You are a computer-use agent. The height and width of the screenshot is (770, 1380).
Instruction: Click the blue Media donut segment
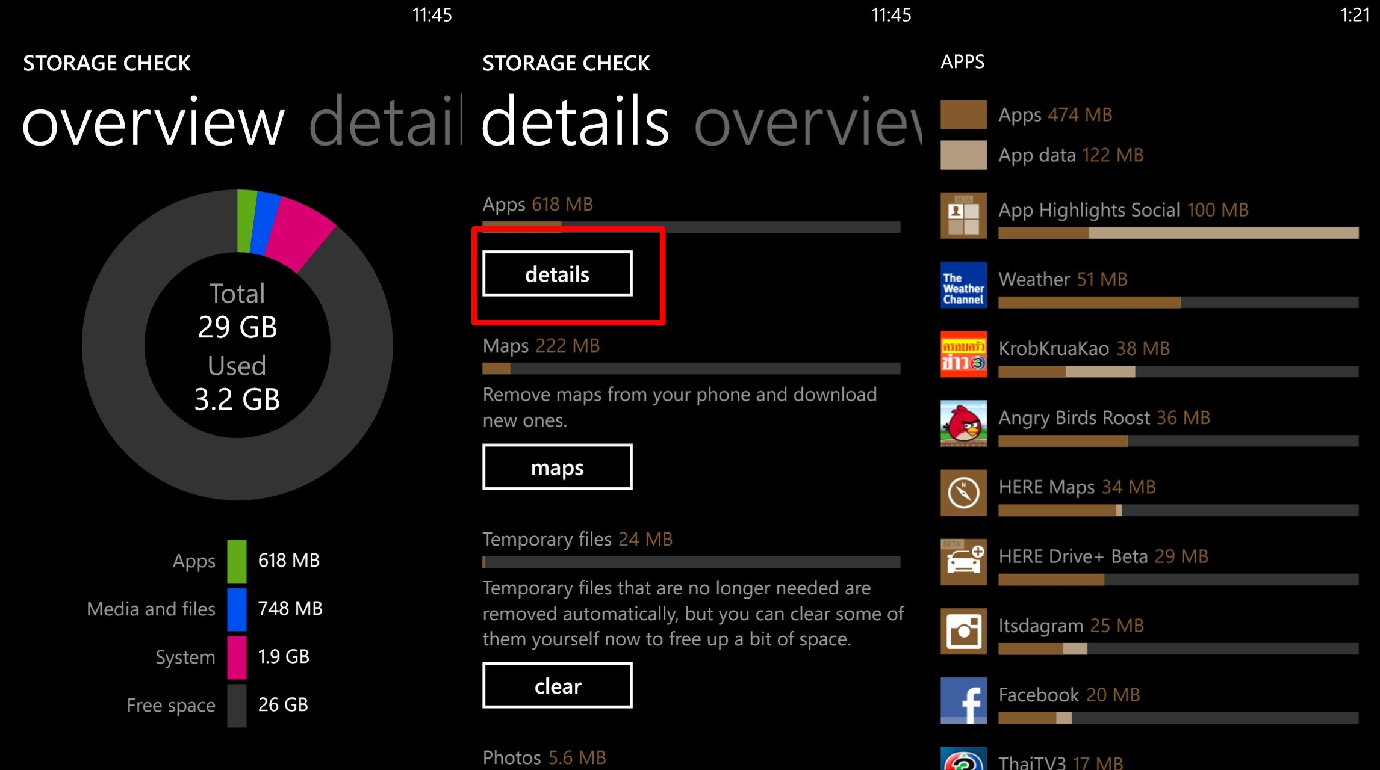click(266, 223)
